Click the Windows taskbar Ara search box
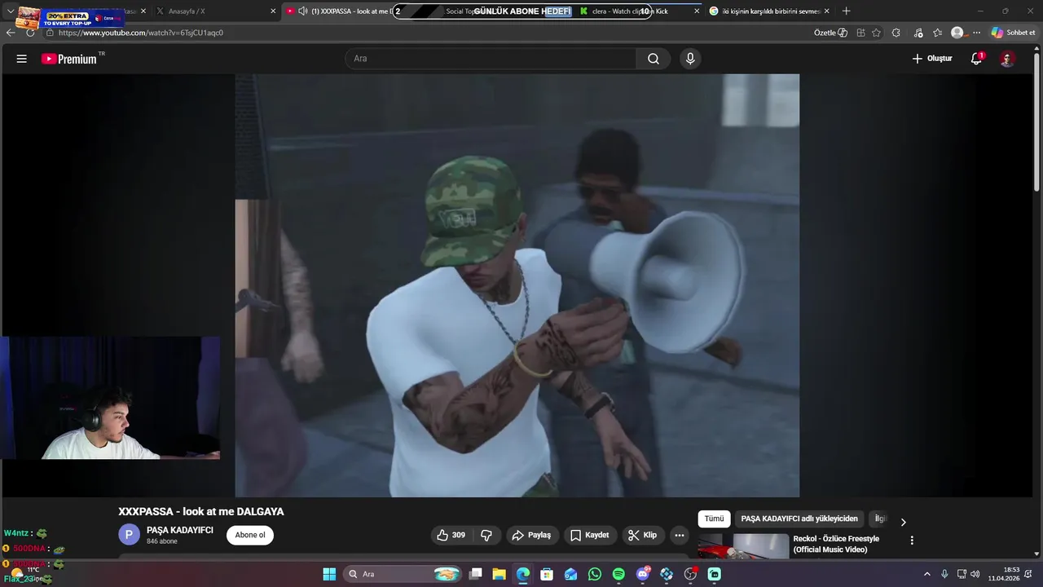Viewport: 1043px width, 587px height. click(x=403, y=574)
